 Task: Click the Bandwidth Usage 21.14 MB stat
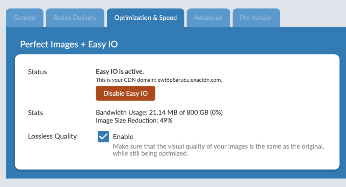point(159,112)
